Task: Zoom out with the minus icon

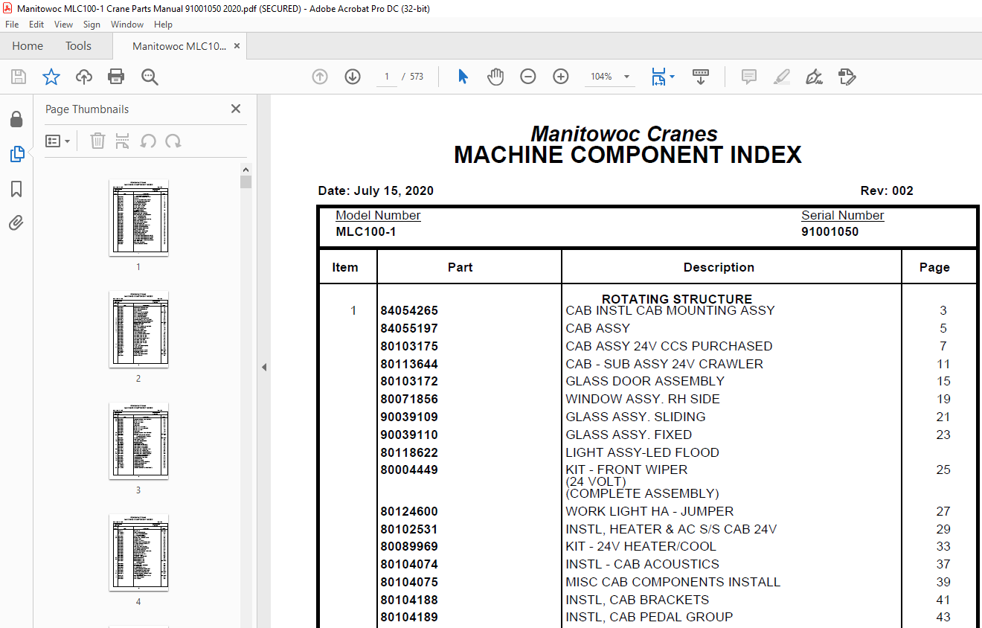Action: pyautogui.click(x=528, y=77)
